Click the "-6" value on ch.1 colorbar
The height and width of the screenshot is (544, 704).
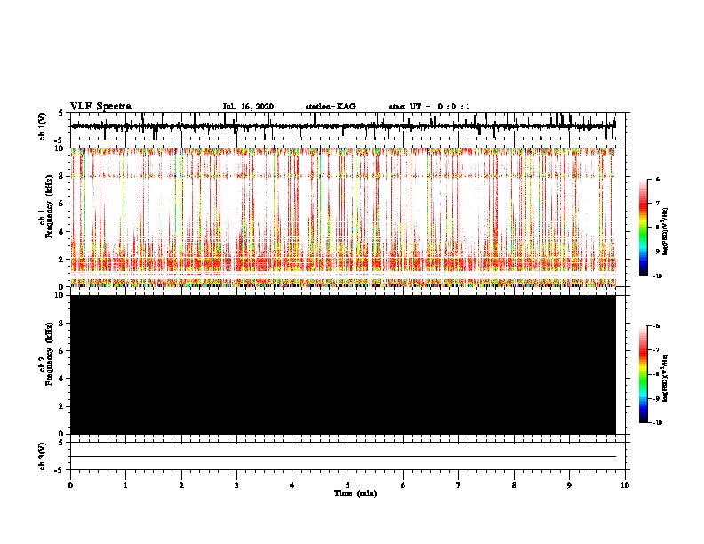click(656, 180)
